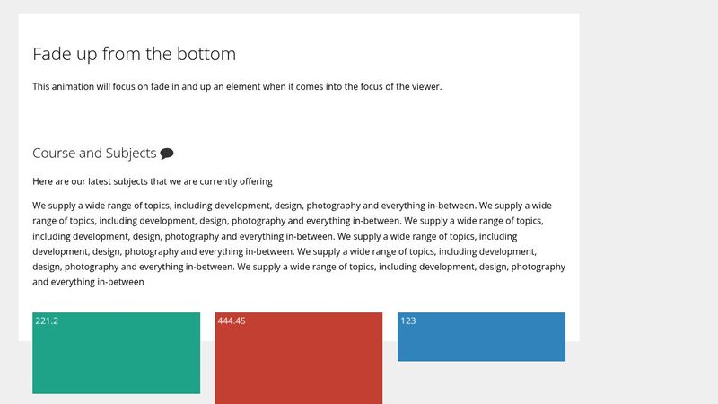Select the red box labeled 444.45

click(299, 358)
